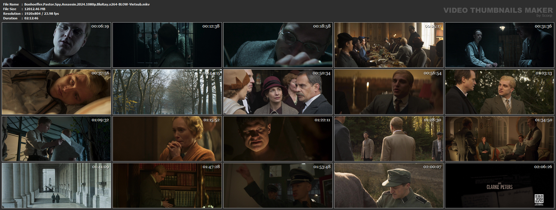This screenshot has height=210, width=556.
Task: Open the tree-lined path frame 00:44:15
Action: pos(167,92)
